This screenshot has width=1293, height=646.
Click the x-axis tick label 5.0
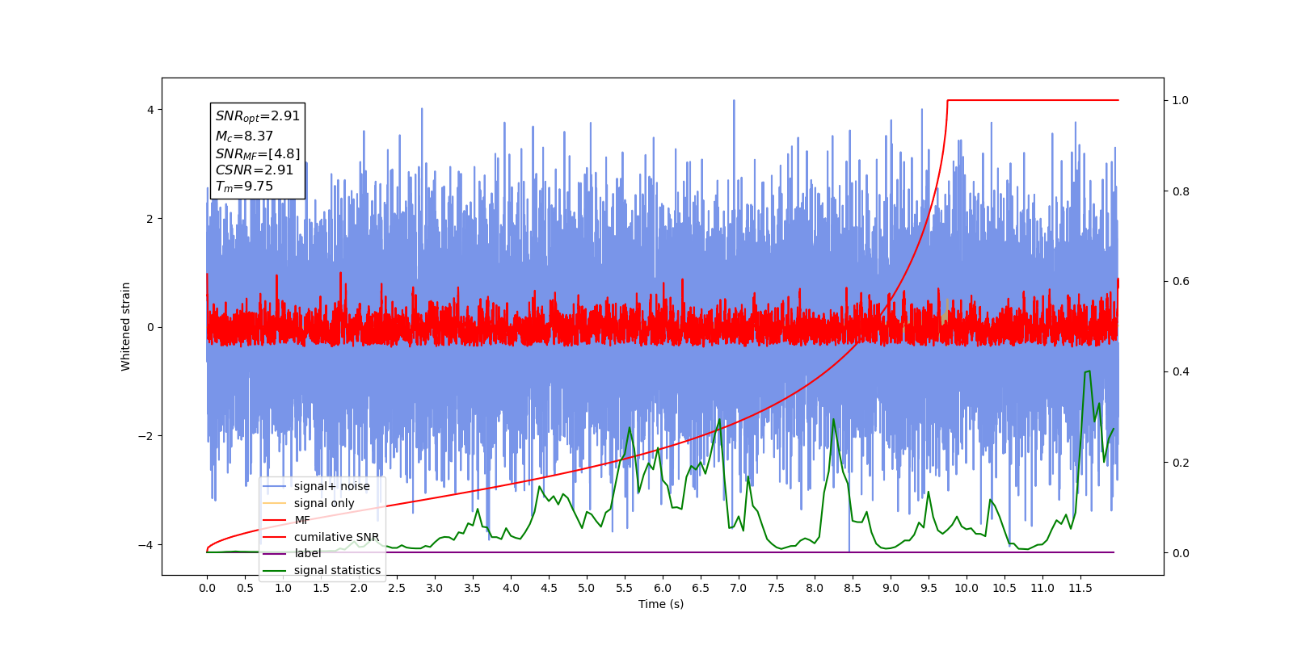(587, 588)
